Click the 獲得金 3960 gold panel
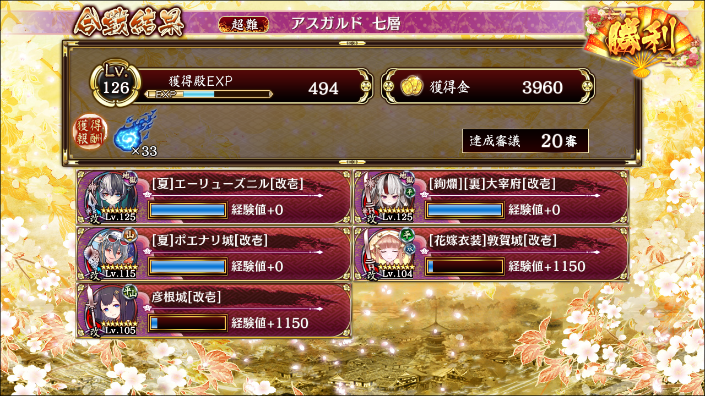Screen dimensions: 705x396 coord(488,87)
